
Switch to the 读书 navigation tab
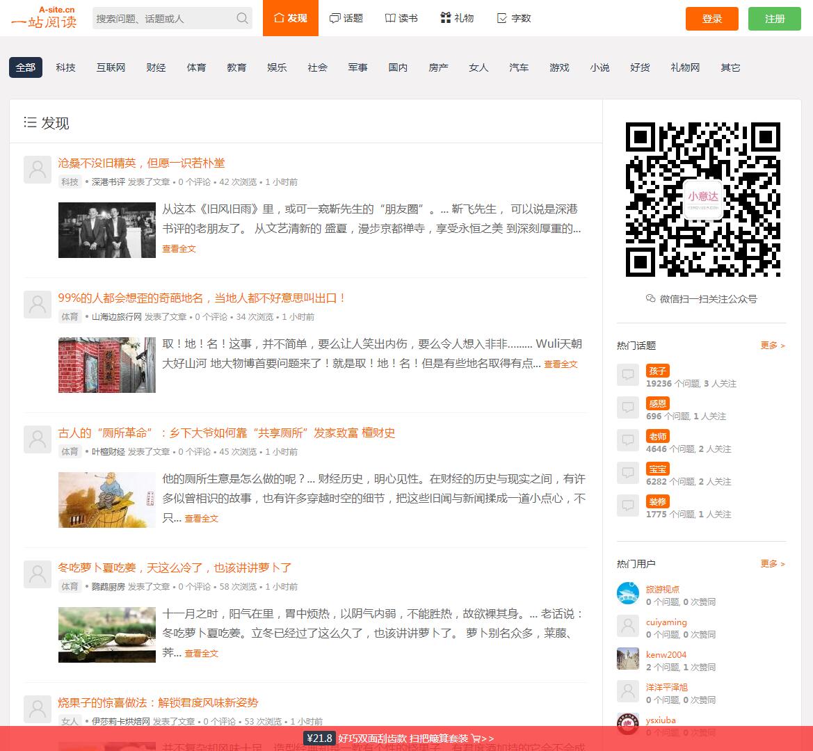pos(401,18)
